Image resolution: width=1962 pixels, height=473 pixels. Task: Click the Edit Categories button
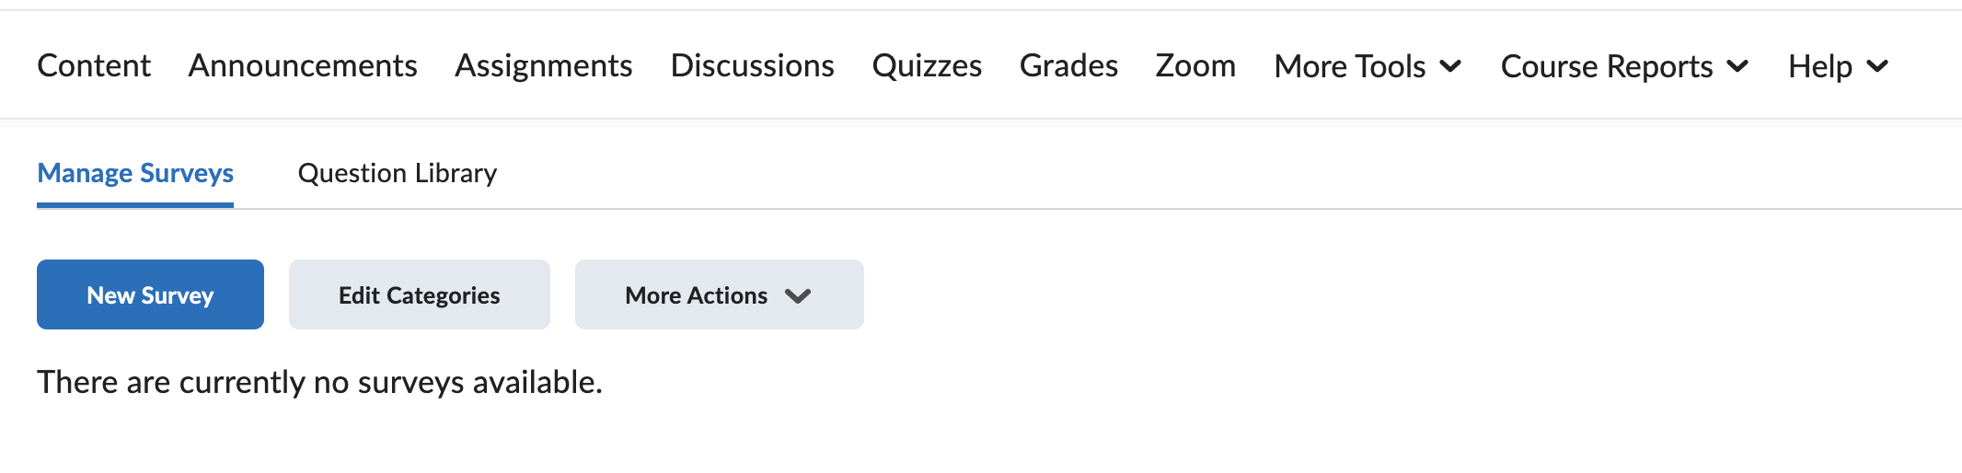[x=419, y=294]
